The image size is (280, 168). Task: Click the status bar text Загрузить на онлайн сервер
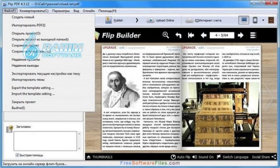tap(34, 164)
